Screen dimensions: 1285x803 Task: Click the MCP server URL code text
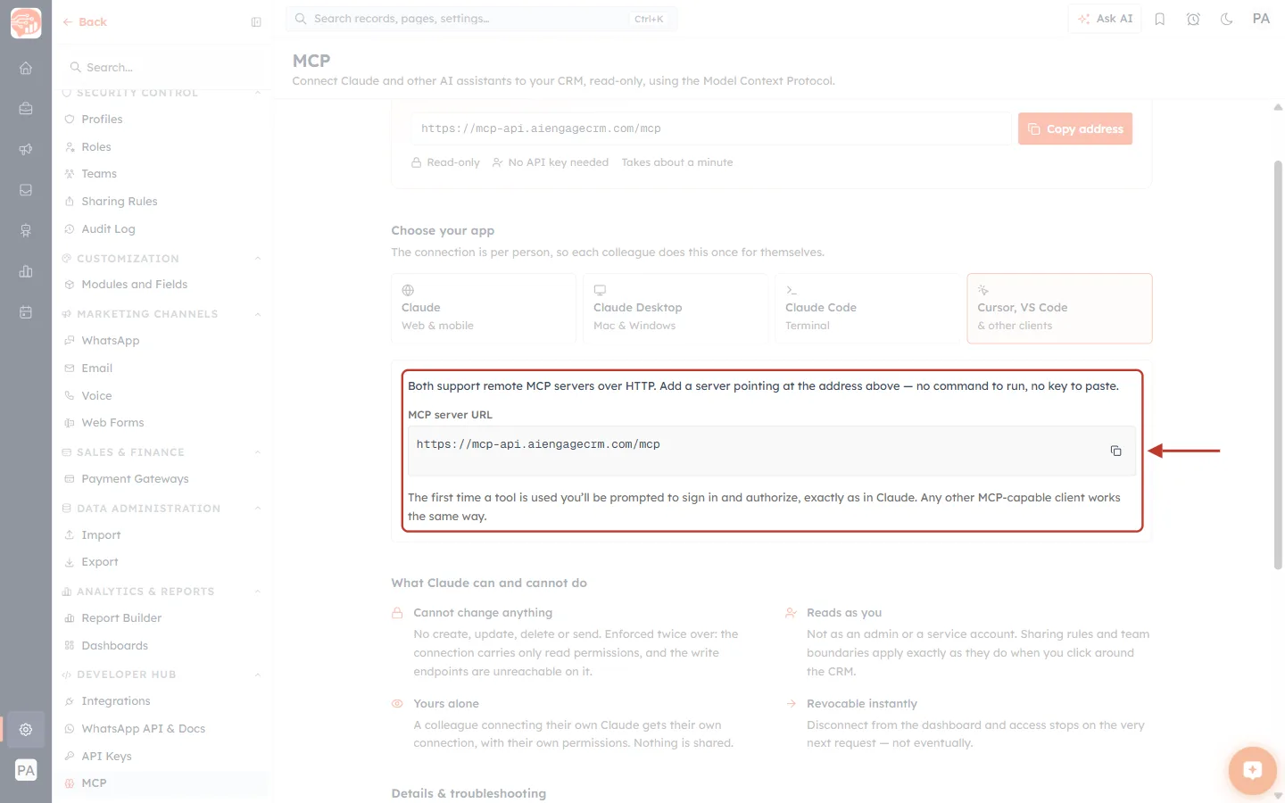pos(538,444)
